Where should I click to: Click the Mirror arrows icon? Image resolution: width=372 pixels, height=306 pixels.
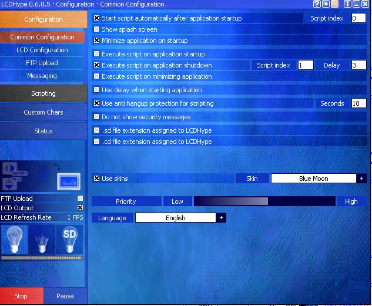[x=9, y=169]
